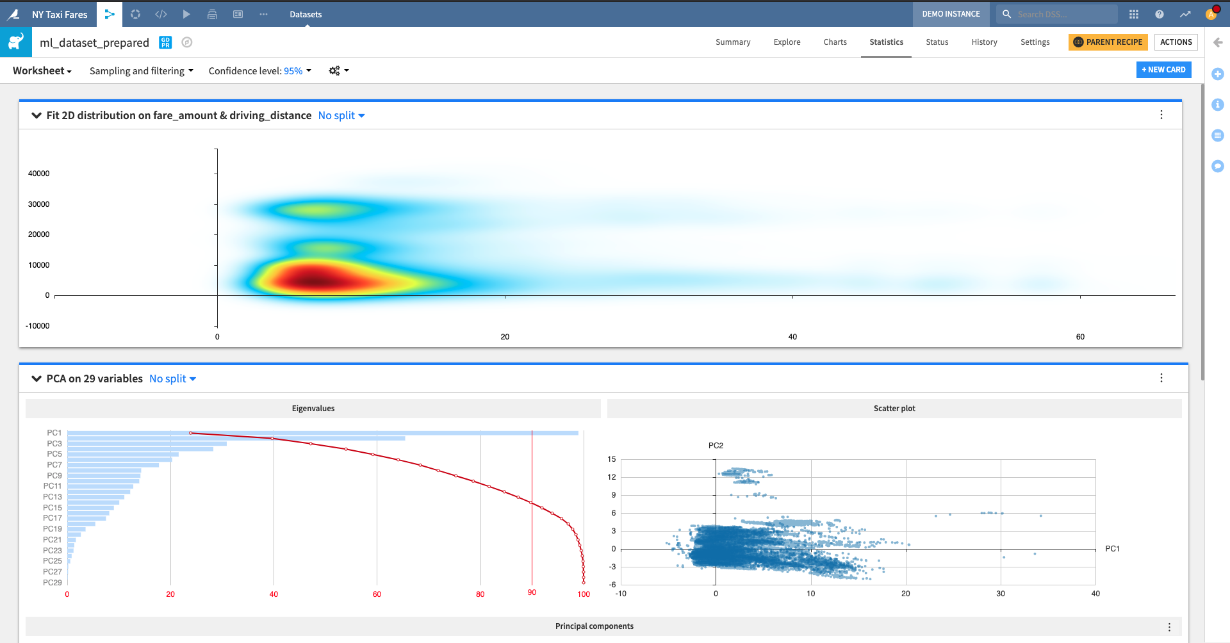Open No split dropdown on PCA card
This screenshot has height=643, width=1230.
(172, 378)
